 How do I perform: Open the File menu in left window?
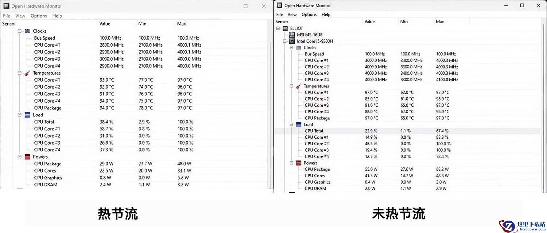coord(7,16)
